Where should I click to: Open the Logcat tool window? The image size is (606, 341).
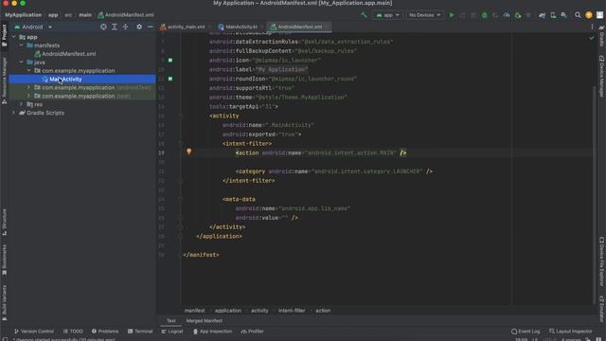(x=172, y=332)
